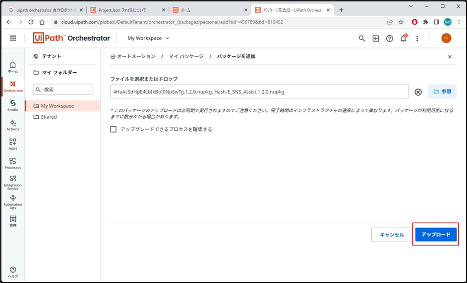Switch to the ホーム browser tab
467x283 pixels.
coord(210,10)
